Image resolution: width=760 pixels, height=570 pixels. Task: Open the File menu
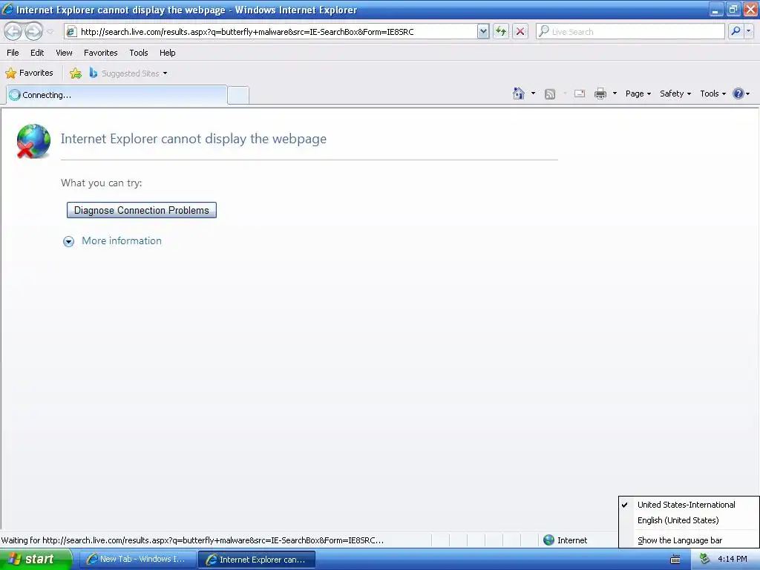pos(13,53)
